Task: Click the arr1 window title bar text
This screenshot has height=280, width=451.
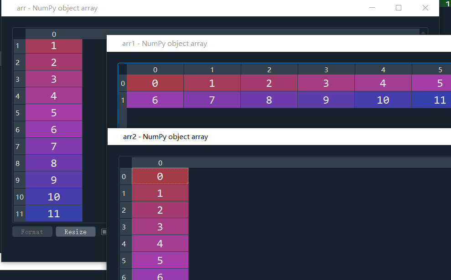Action: point(165,44)
